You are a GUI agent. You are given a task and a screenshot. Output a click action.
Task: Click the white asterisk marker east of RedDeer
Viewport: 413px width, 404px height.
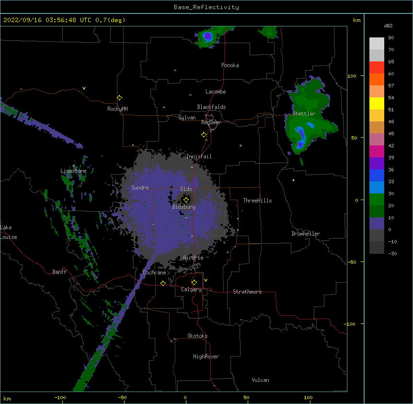[241, 145]
